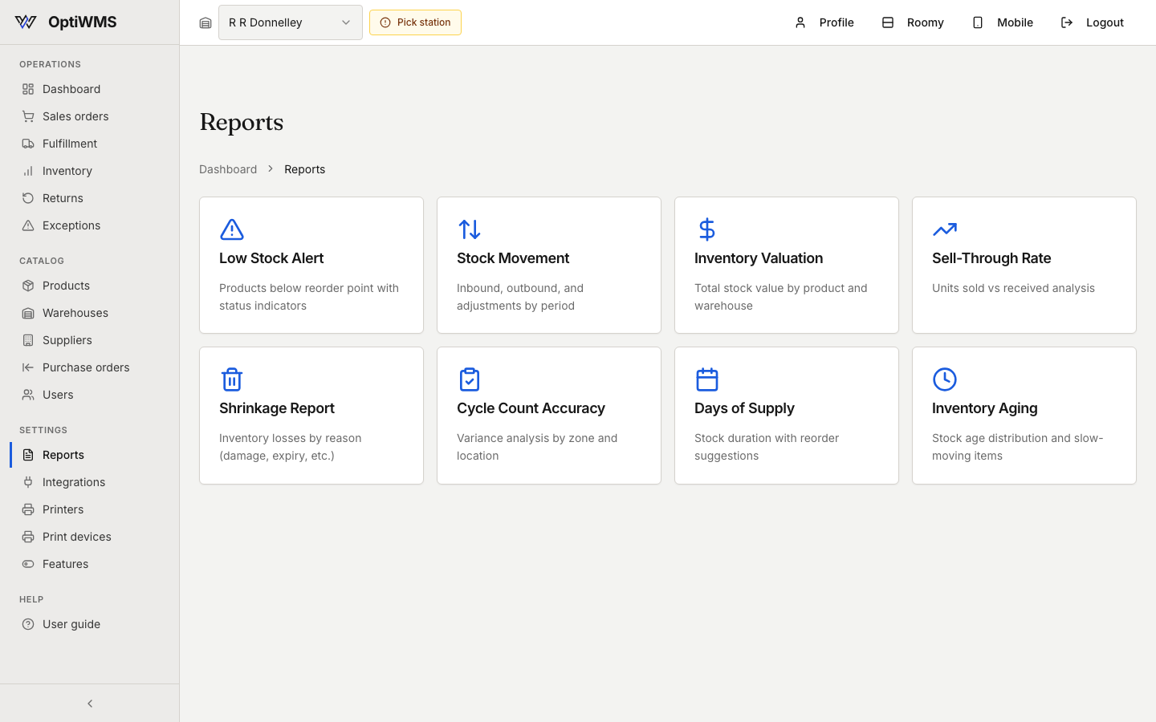Click the warehouse icon beside the selector
The width and height of the screenshot is (1156, 722).
point(206,23)
